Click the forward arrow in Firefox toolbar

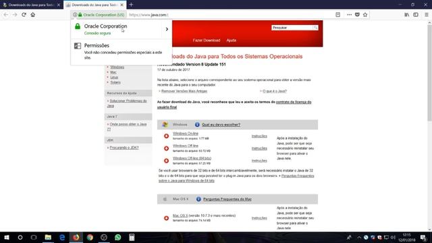tap(15, 15)
